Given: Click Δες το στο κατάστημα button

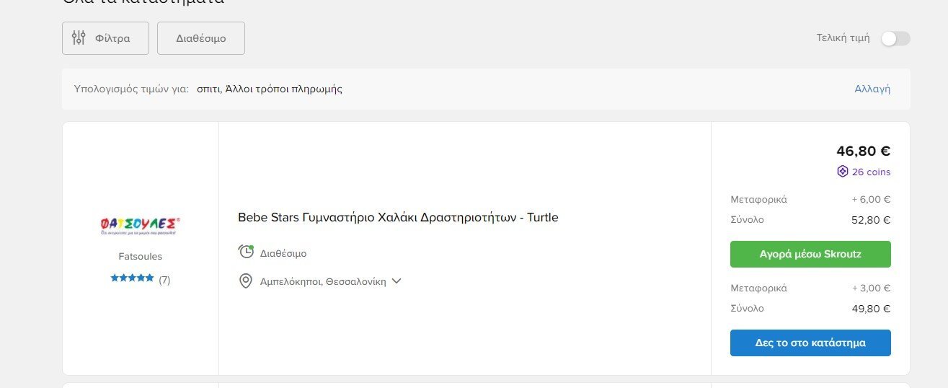Looking at the screenshot, I should (810, 343).
